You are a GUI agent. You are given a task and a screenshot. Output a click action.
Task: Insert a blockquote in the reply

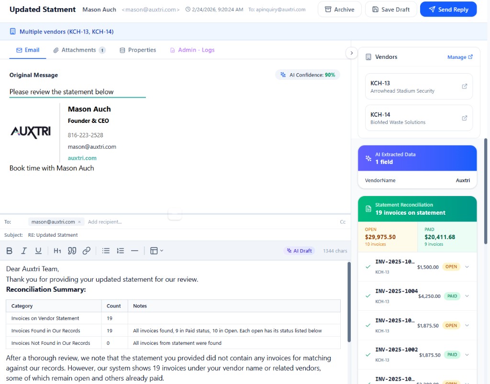(x=72, y=250)
